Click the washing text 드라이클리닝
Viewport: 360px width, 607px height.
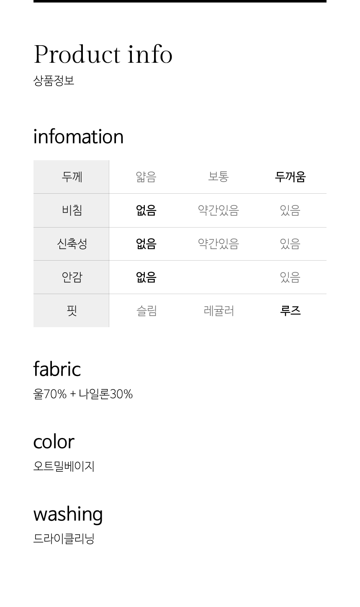coord(64,539)
